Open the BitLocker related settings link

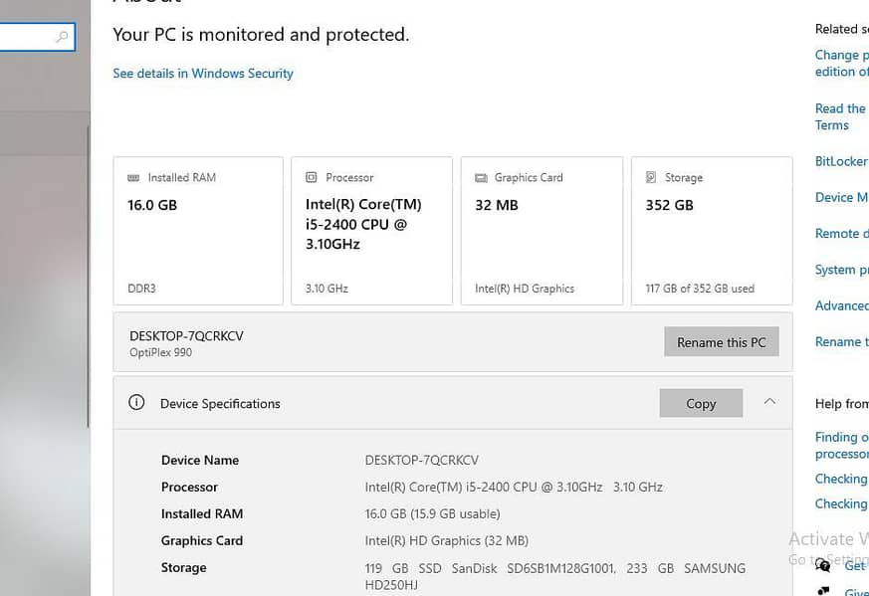click(841, 161)
